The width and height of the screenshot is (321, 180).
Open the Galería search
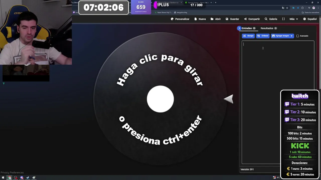point(271,19)
